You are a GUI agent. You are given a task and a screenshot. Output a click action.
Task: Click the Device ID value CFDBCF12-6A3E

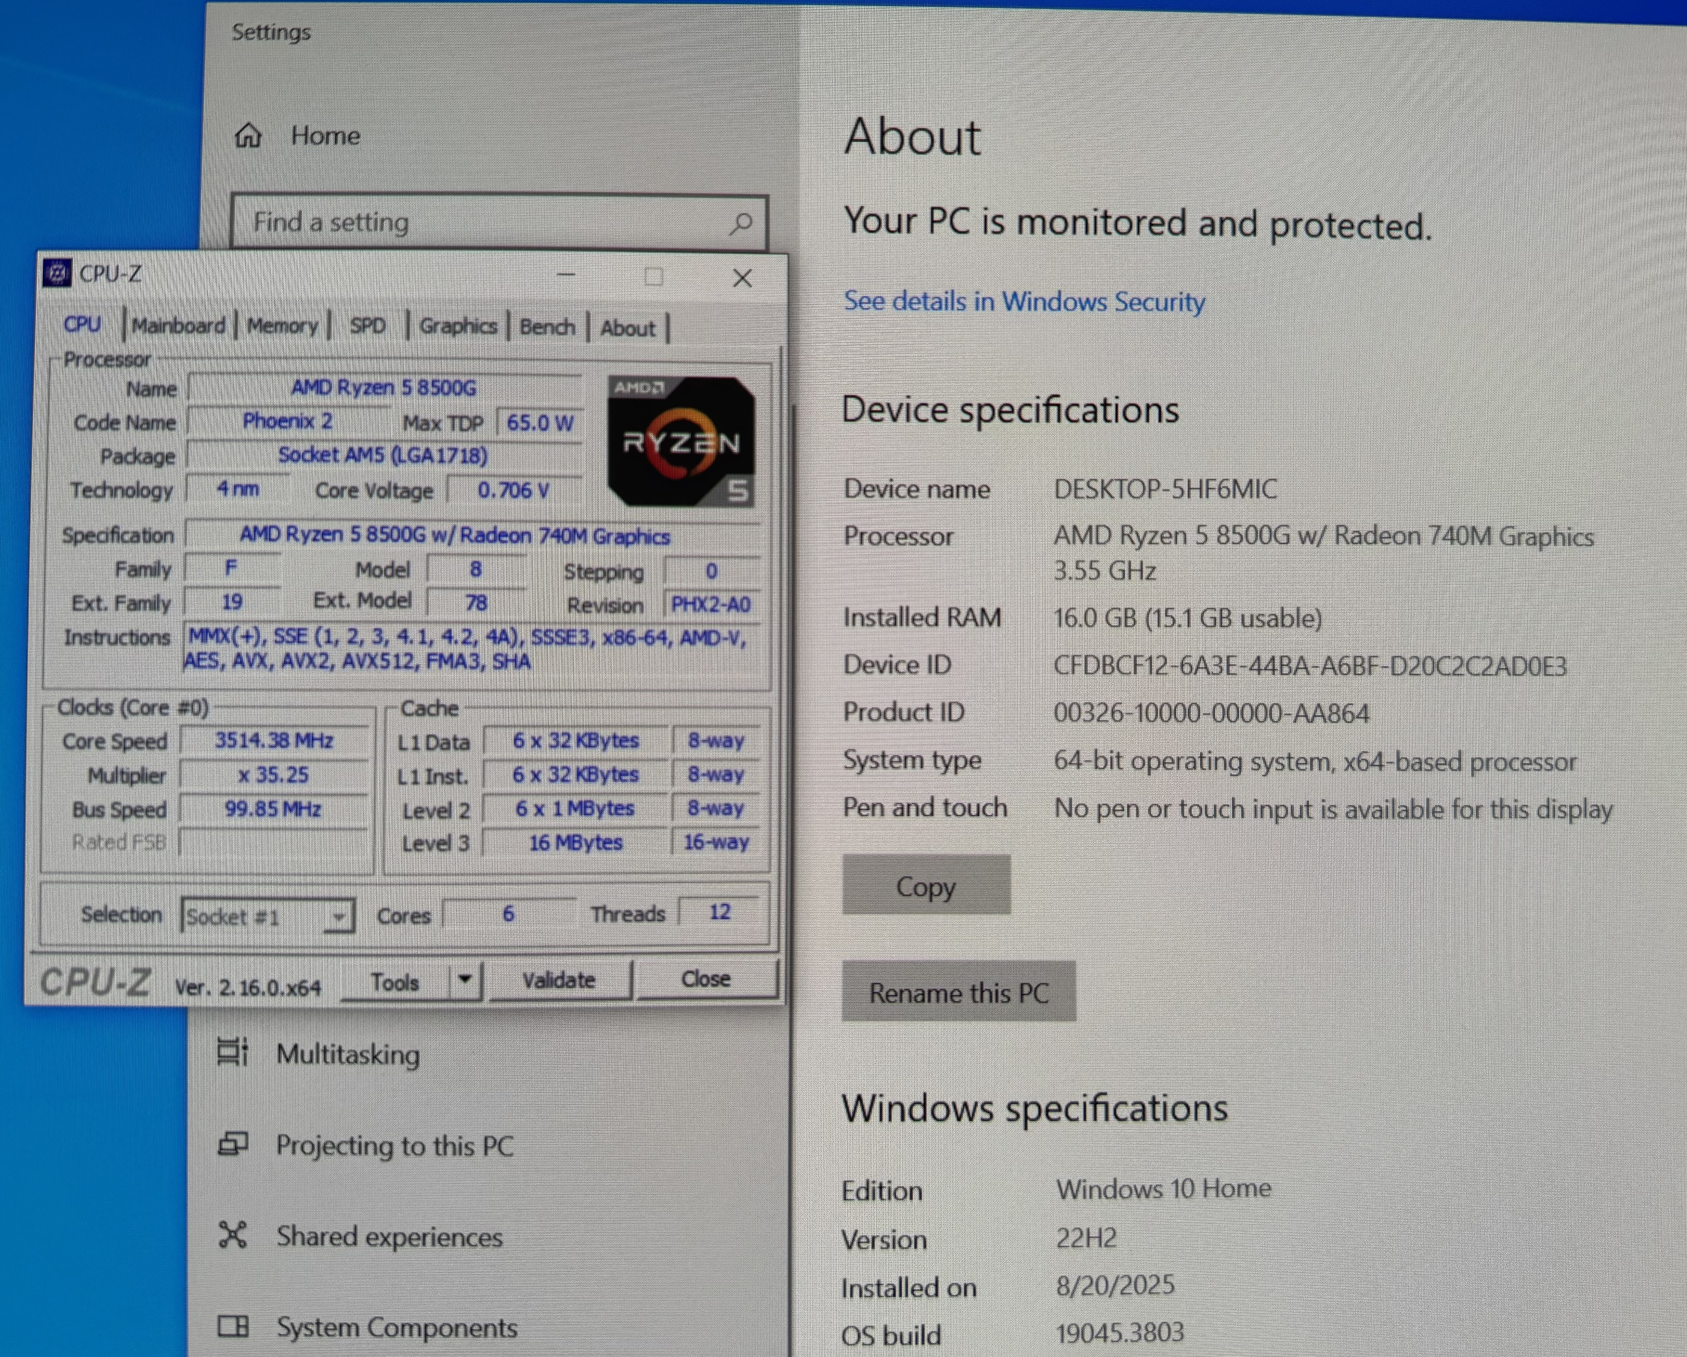point(1310,666)
